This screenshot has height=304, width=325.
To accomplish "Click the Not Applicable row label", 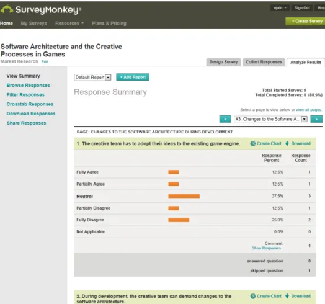I will pyautogui.click(x=91, y=232).
